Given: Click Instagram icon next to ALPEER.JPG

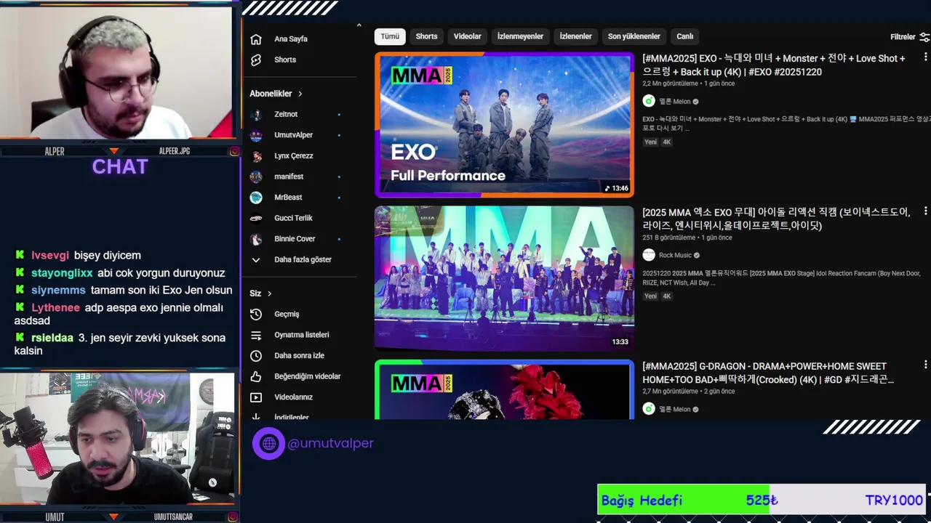Looking at the screenshot, I should click(234, 151).
